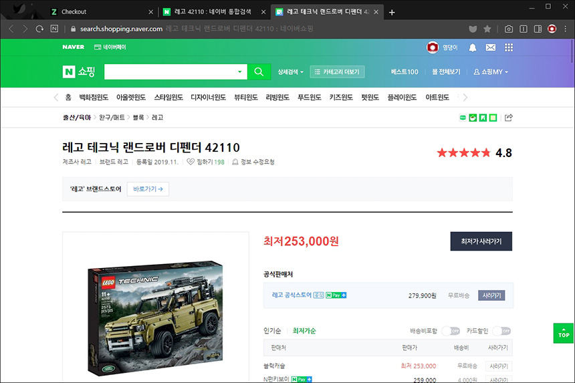Open the shield tracker-blocking icon
Screen dimensions: 575x383
[473, 29]
